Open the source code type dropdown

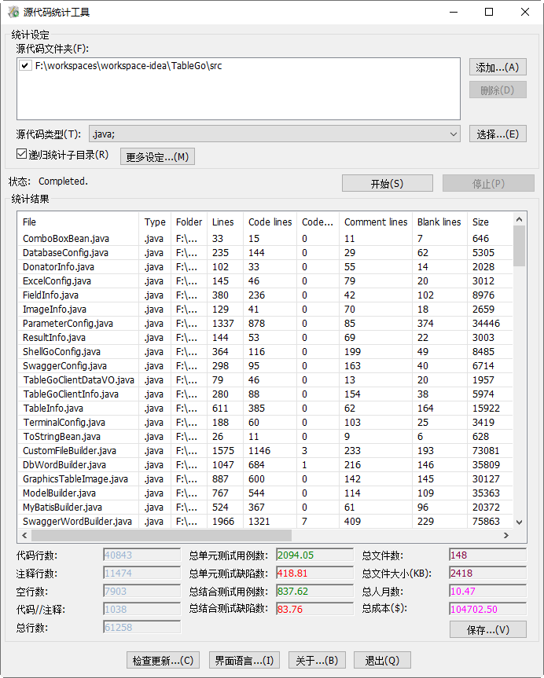(274, 134)
